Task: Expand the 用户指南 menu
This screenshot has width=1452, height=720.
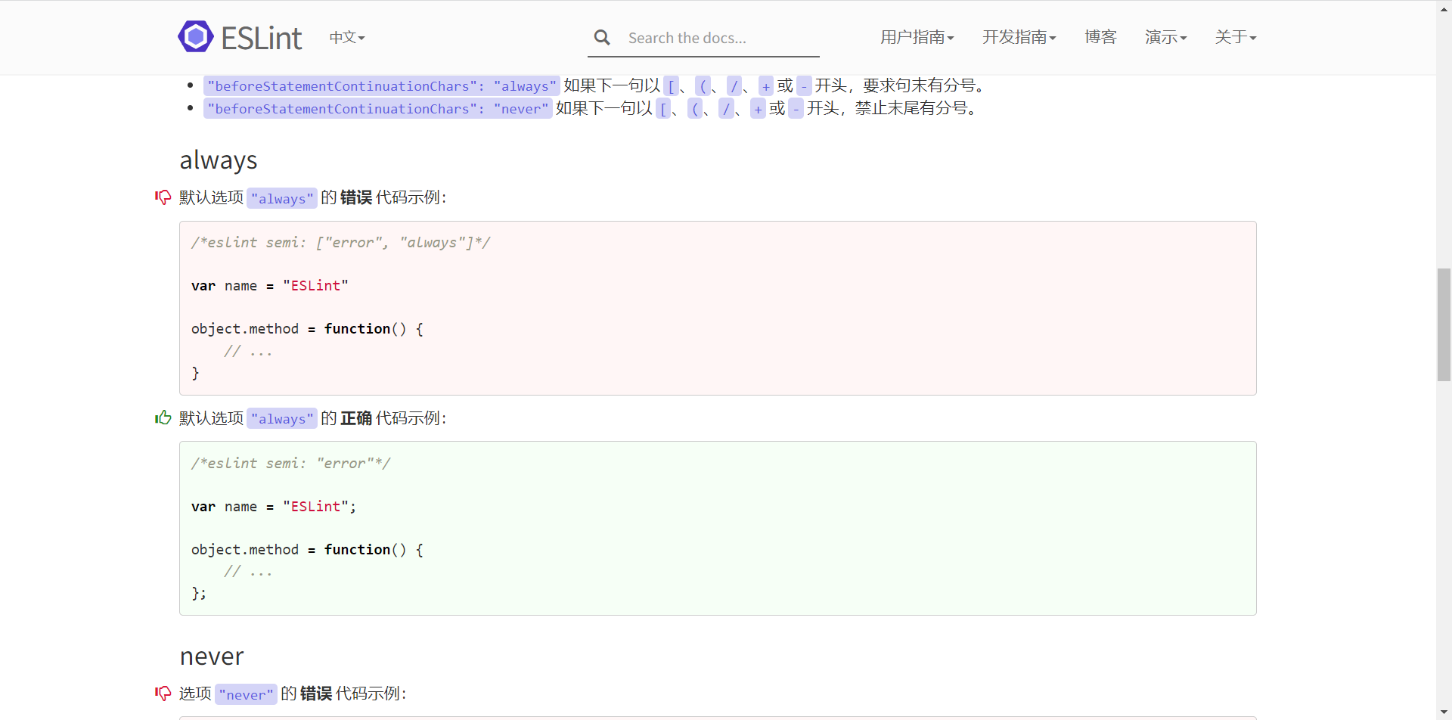Action: (x=917, y=37)
